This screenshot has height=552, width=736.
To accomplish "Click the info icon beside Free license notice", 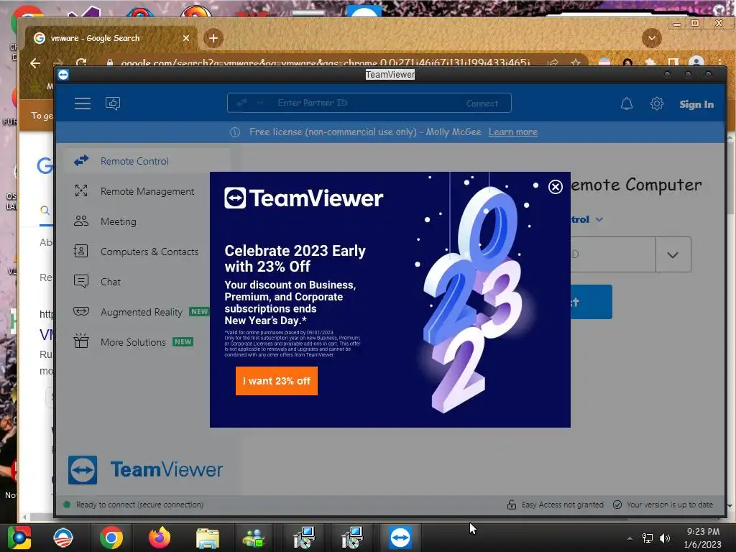I will tap(235, 132).
